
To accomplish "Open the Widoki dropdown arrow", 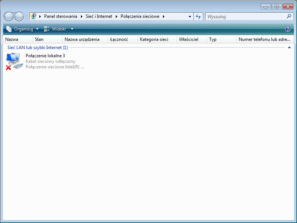I will tap(72, 29).
